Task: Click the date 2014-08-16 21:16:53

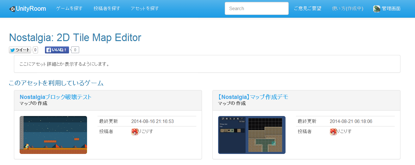Action: (x=153, y=121)
